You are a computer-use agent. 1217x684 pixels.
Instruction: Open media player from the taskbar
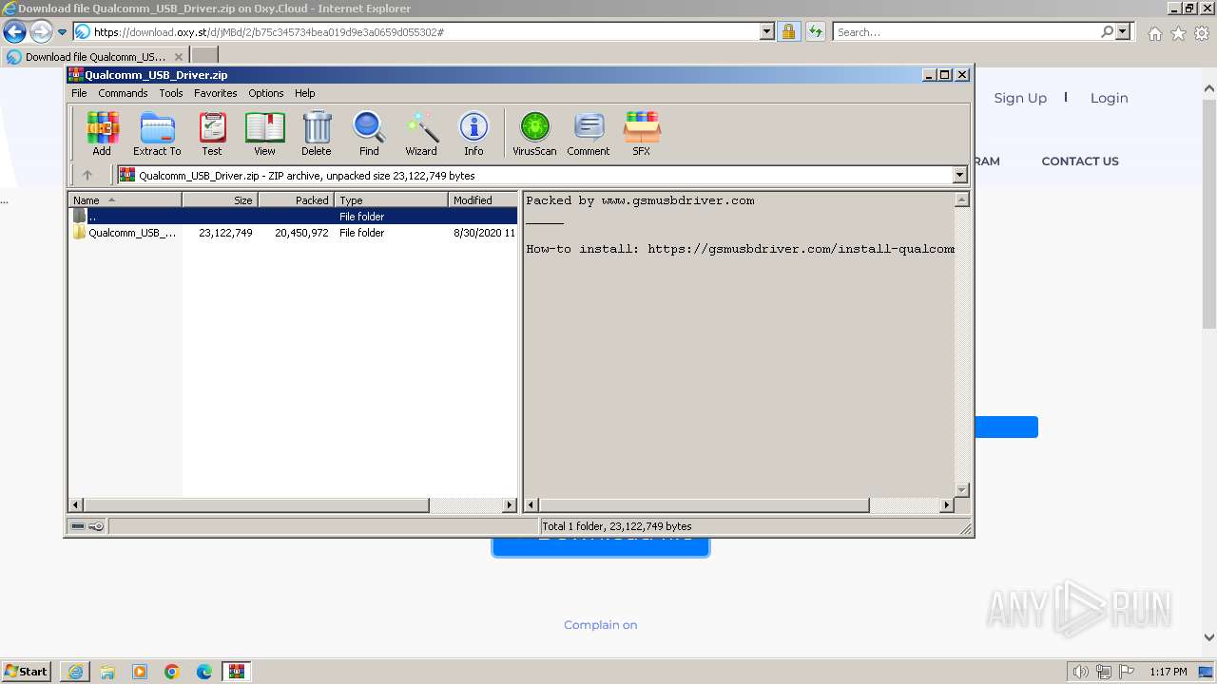[x=140, y=672]
